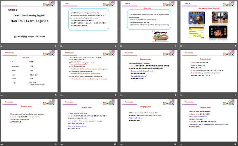Open slide 1 titled How Do I Learn English
238x146 pixels.
(x=29, y=22)
